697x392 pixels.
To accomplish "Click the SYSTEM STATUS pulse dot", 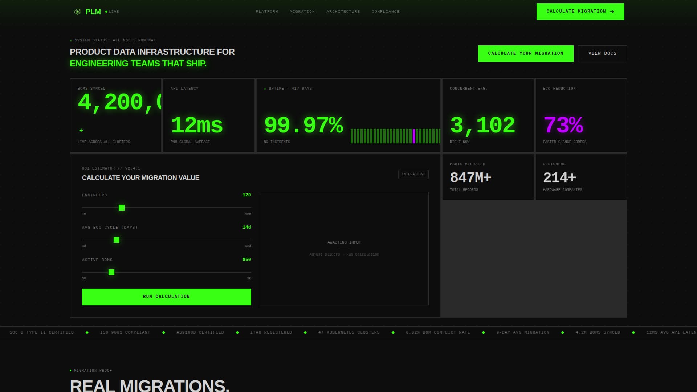I will 71,40.
